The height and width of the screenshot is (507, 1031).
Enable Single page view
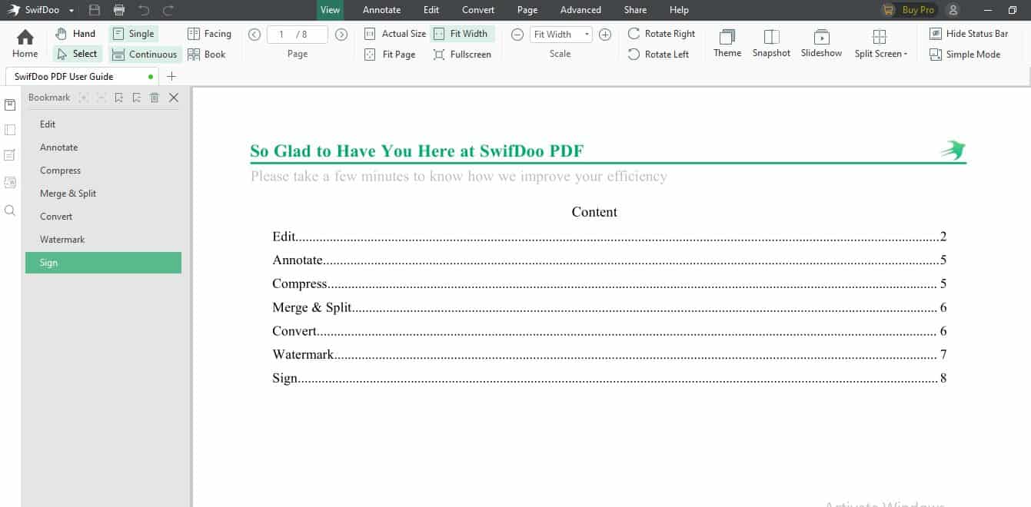(x=133, y=34)
